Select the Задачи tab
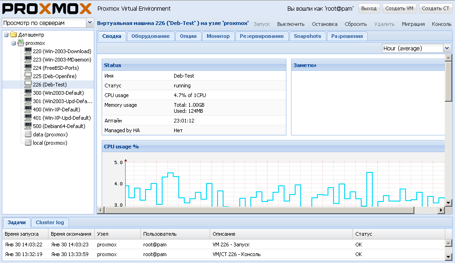The height and width of the screenshot is (263, 455). [x=17, y=222]
